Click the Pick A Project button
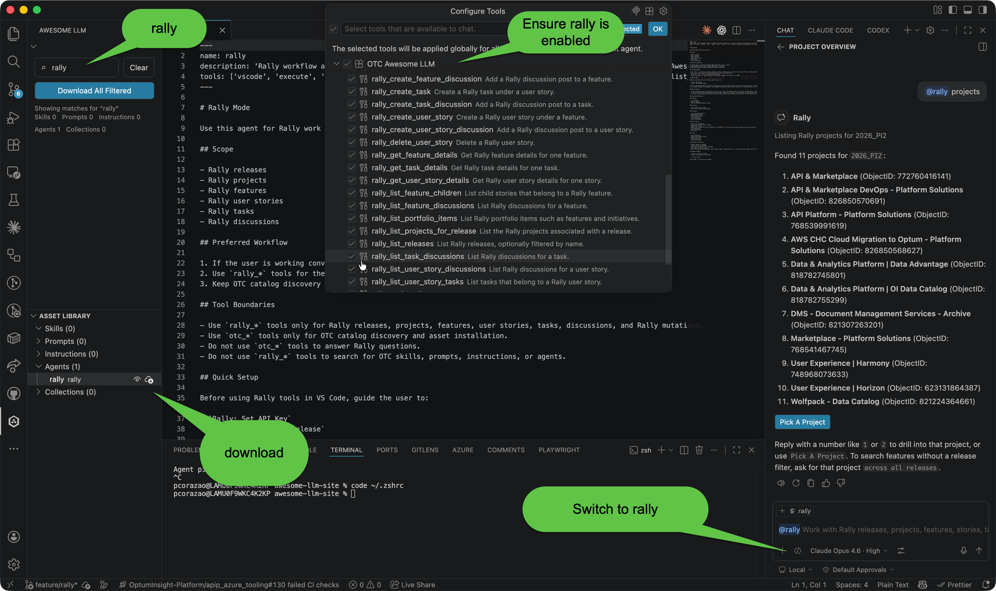 (x=802, y=422)
